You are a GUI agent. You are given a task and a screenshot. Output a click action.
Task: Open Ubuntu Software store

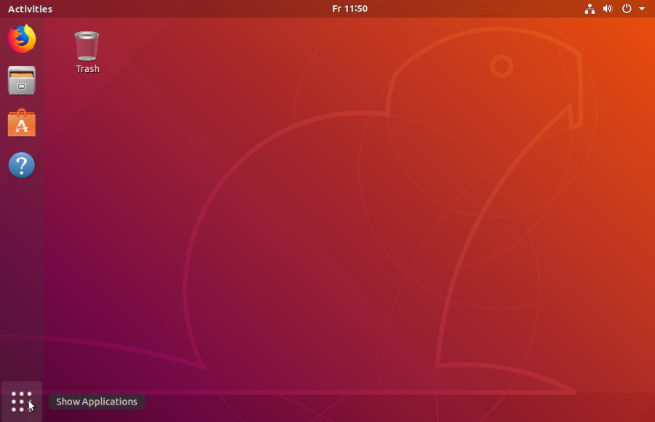(x=21, y=123)
